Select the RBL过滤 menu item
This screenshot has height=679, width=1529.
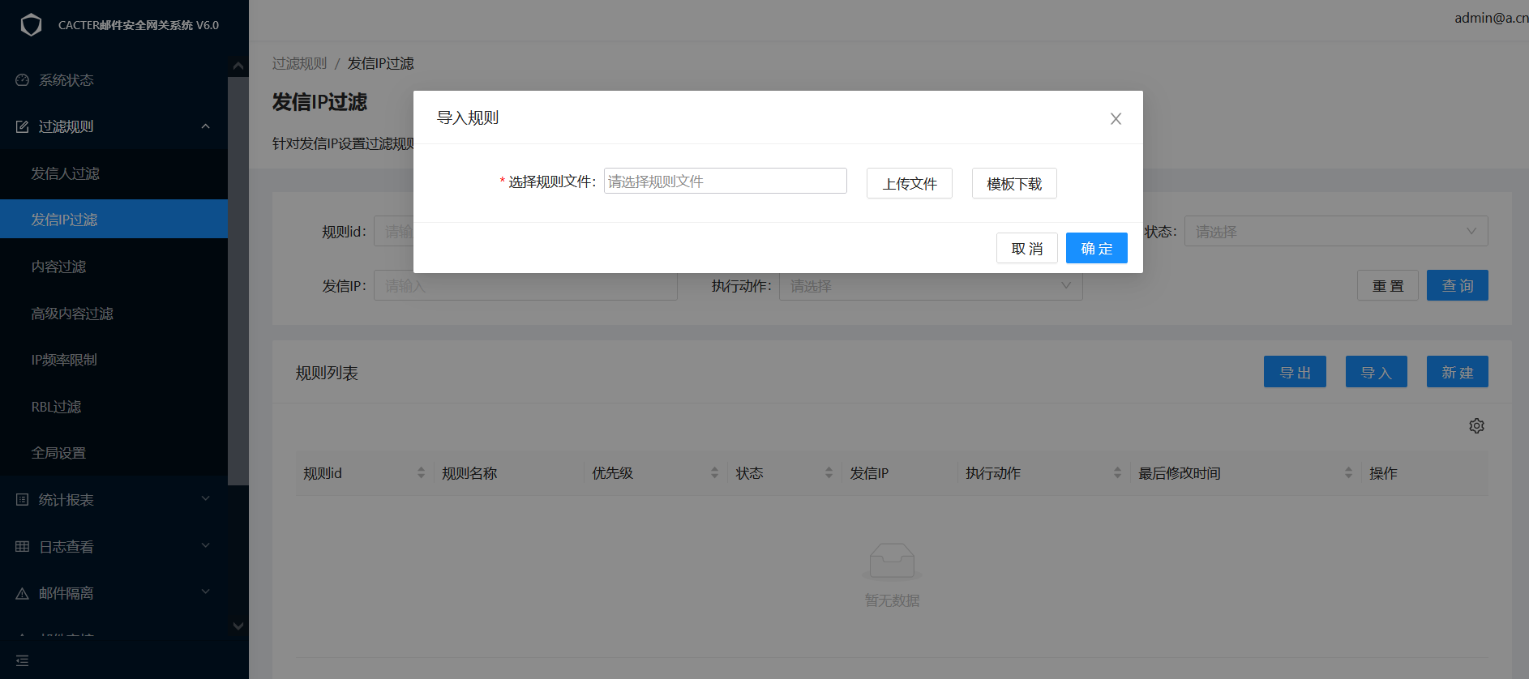pos(56,407)
